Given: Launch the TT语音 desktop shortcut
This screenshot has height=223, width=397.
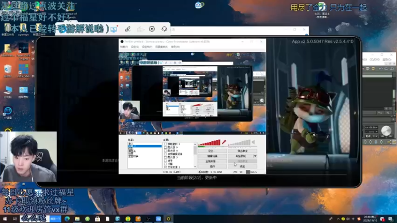Looking at the screenshot, I should coord(8,113).
